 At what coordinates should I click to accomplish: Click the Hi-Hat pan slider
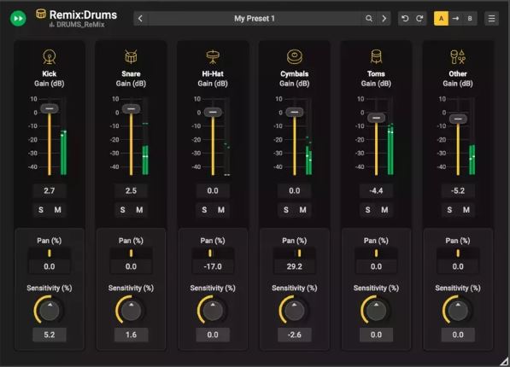click(213, 253)
